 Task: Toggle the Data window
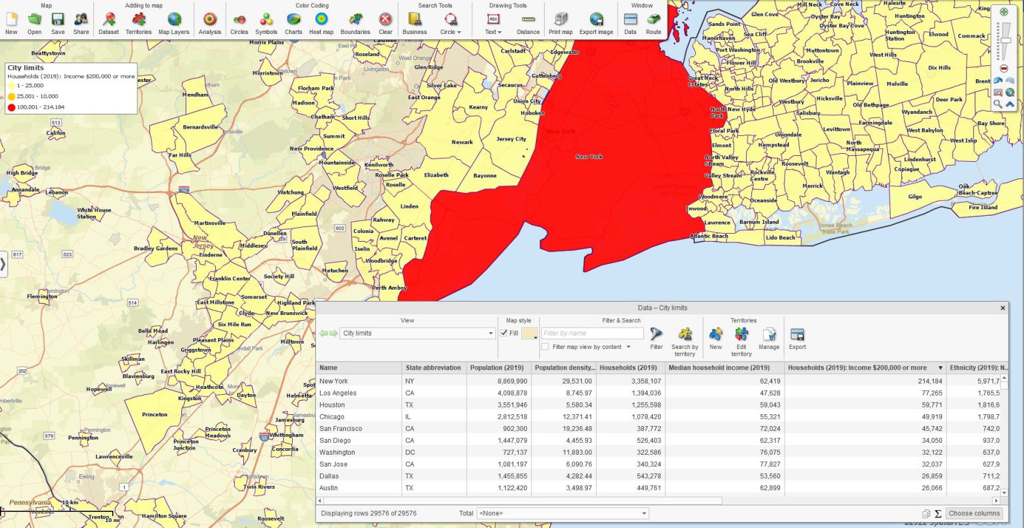(630, 23)
